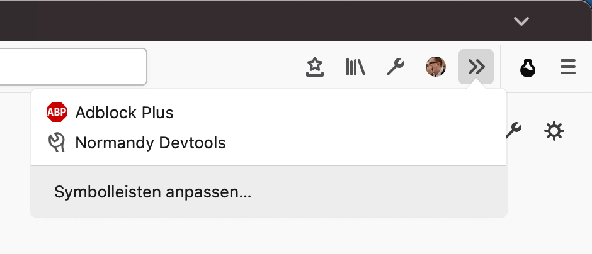The width and height of the screenshot is (592, 254).
Task: Click the wrench icon beside the gear
Action: (x=515, y=130)
